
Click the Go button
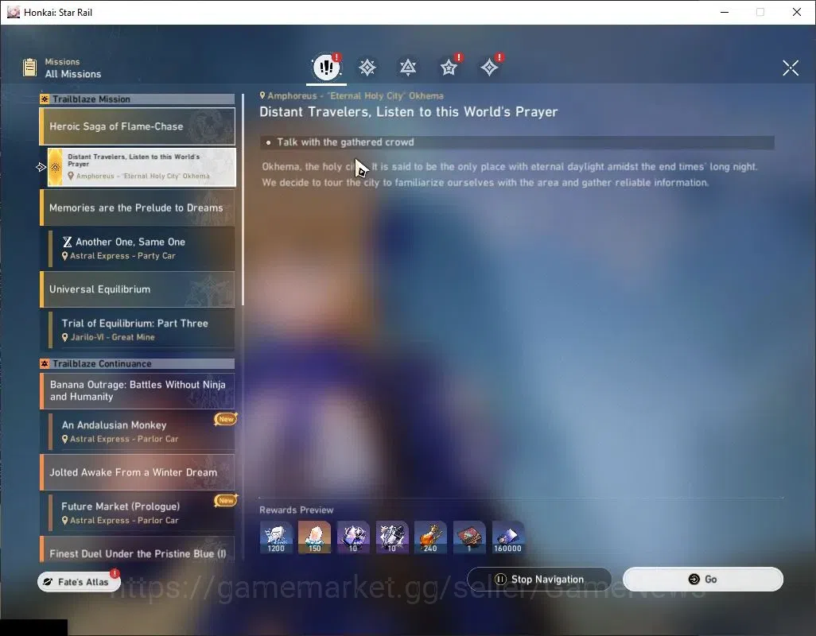pos(703,580)
